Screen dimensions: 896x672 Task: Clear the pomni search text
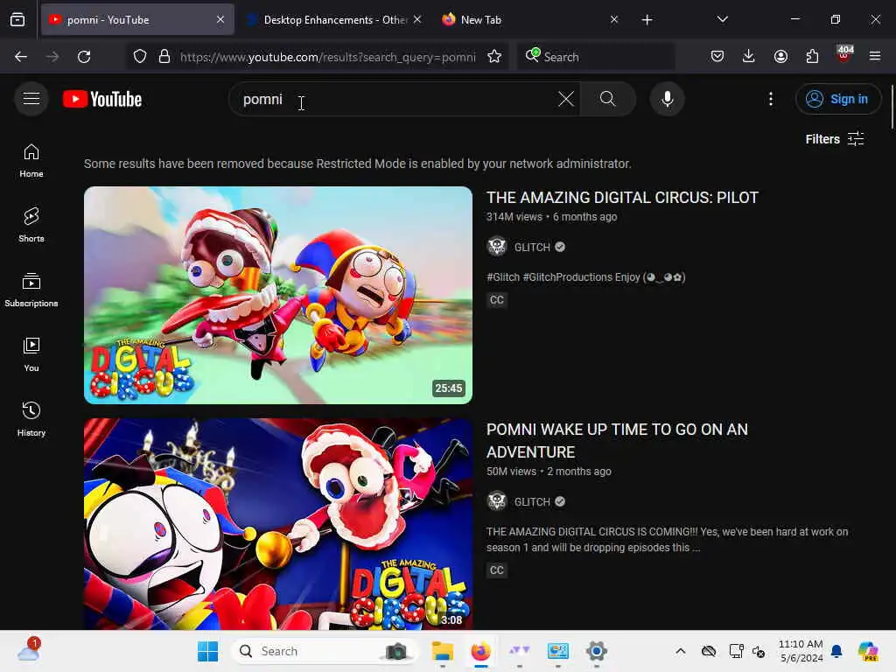pyautogui.click(x=566, y=99)
